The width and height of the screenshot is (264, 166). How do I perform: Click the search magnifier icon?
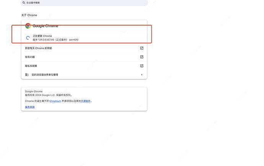[x=24, y=2]
